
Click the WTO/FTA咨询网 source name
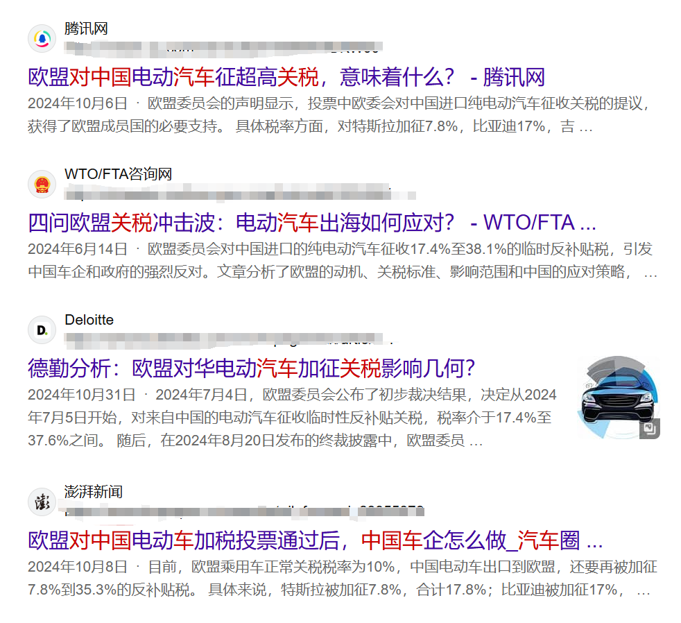pyautogui.click(x=118, y=174)
